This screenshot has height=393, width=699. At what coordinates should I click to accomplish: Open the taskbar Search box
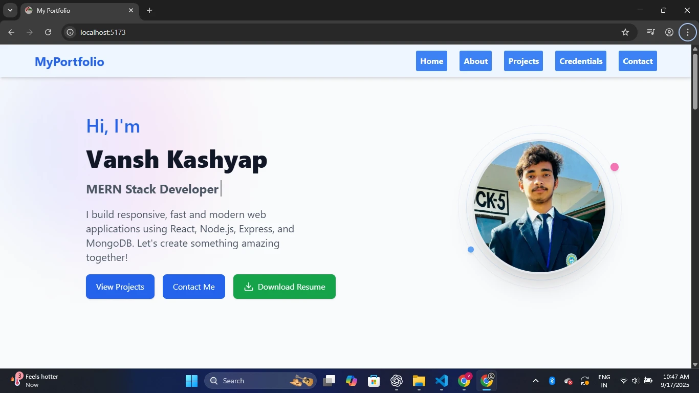260,381
